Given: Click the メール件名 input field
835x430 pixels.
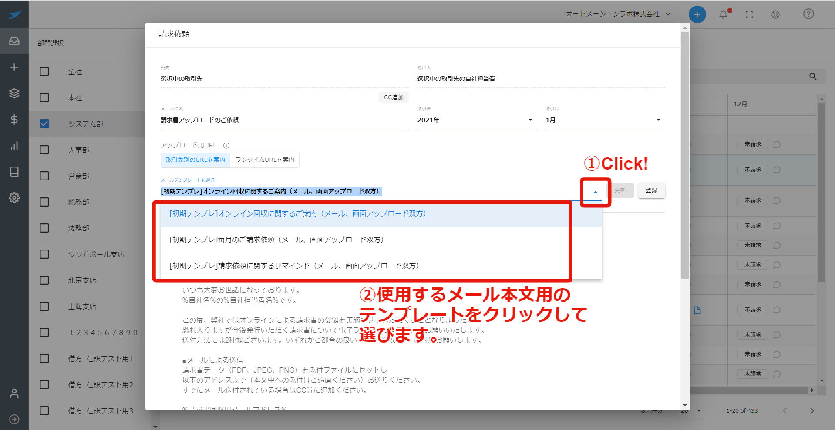Looking at the screenshot, I should 284,120.
